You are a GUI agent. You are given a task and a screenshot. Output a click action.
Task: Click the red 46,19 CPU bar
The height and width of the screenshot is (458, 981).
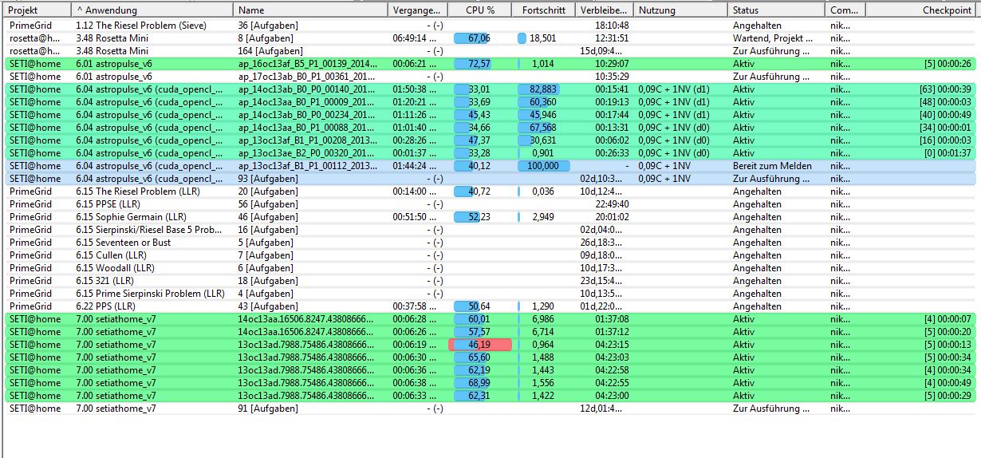click(480, 345)
